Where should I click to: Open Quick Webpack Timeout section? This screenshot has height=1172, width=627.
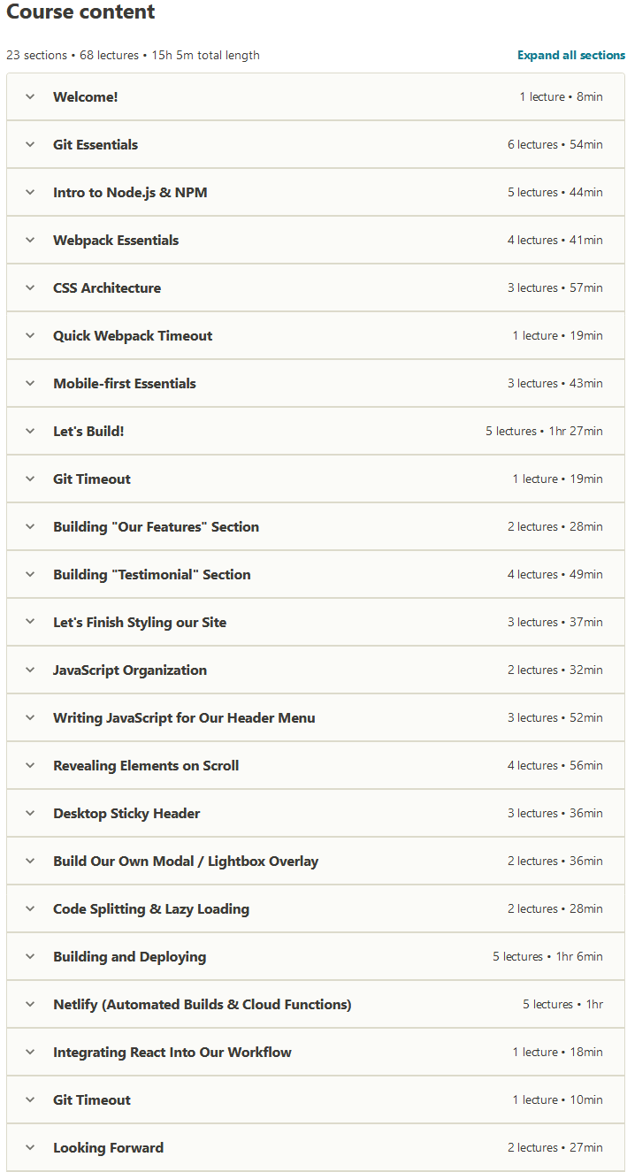click(316, 335)
